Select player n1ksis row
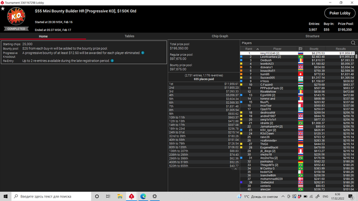This screenshot has width=358, height=201. click(x=298, y=81)
